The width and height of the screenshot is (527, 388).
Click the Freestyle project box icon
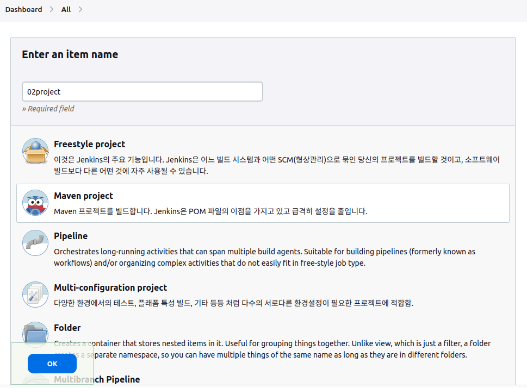35,151
